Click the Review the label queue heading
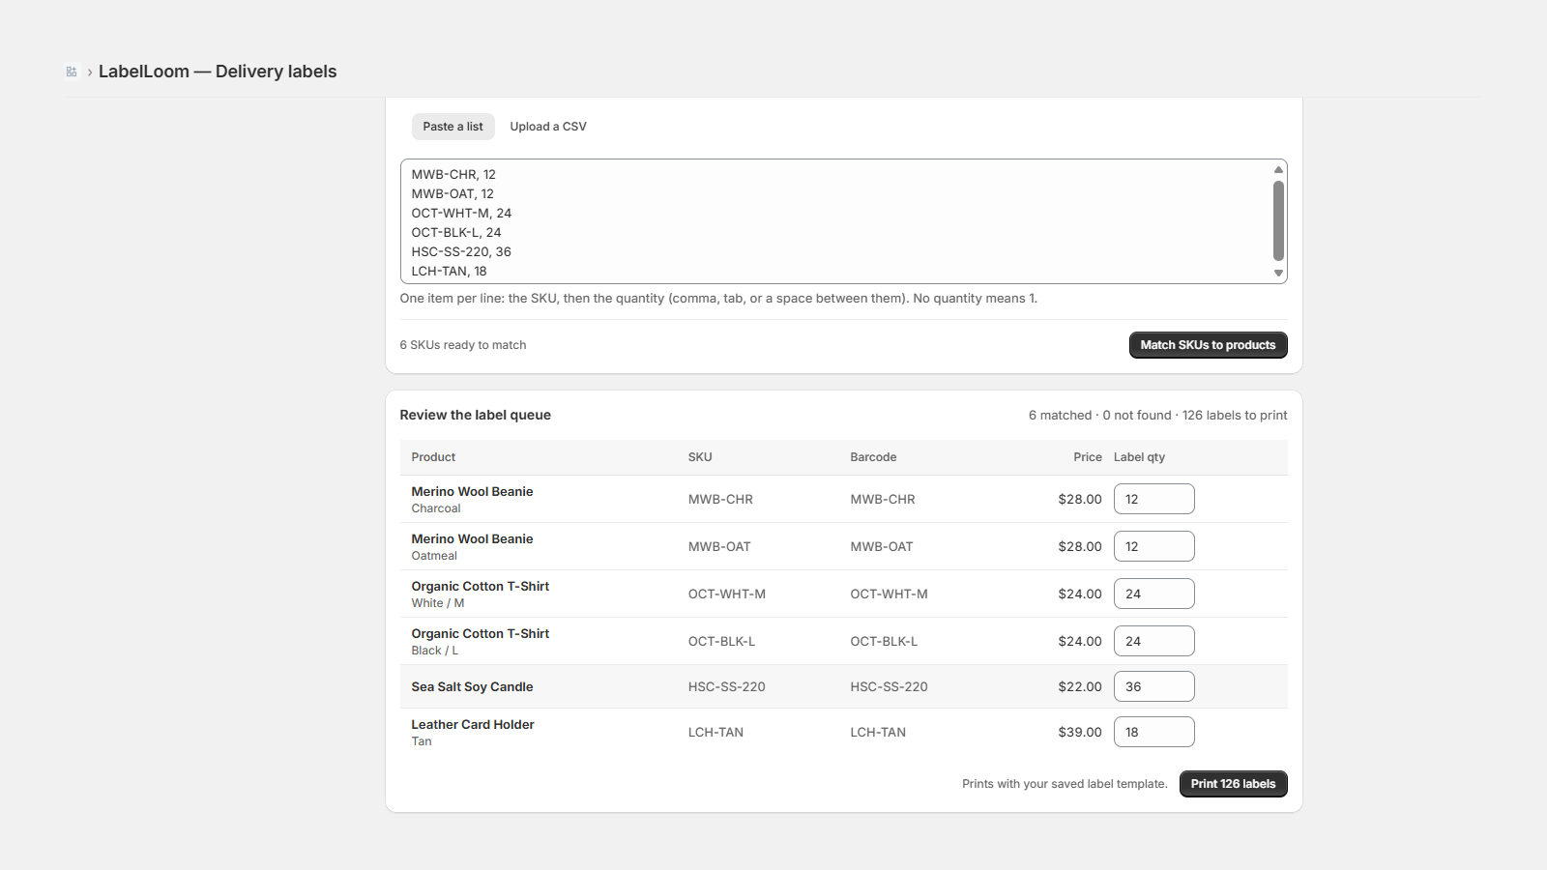 point(475,415)
